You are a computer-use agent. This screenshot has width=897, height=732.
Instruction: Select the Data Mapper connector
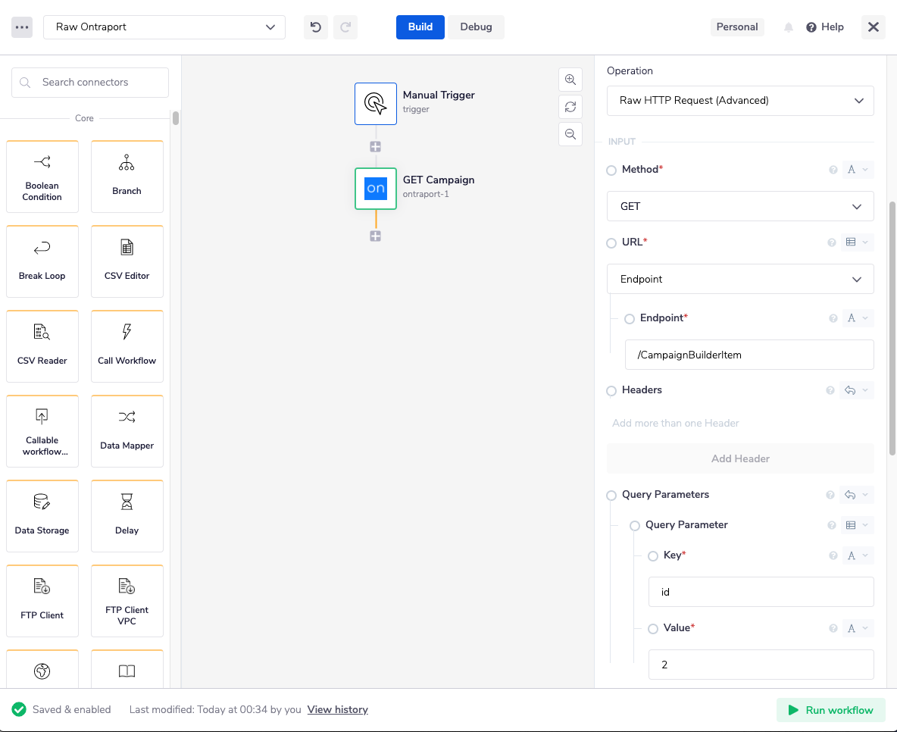click(x=127, y=430)
